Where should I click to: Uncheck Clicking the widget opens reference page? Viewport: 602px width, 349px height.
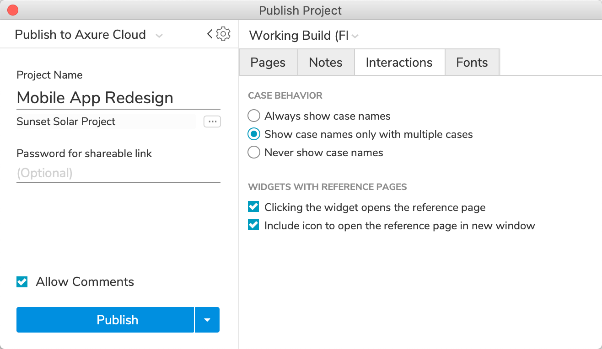coord(253,207)
